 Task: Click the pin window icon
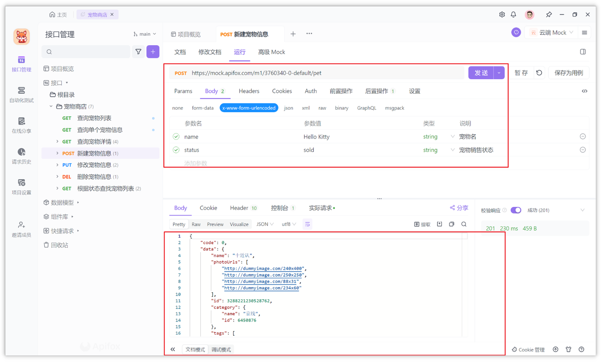pos(549,15)
